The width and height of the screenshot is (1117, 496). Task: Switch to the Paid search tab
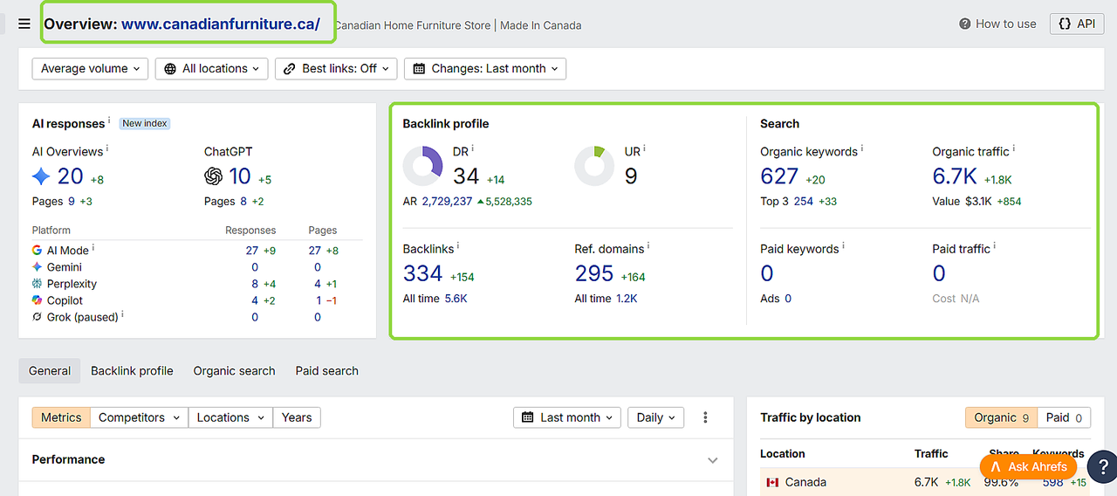click(327, 371)
